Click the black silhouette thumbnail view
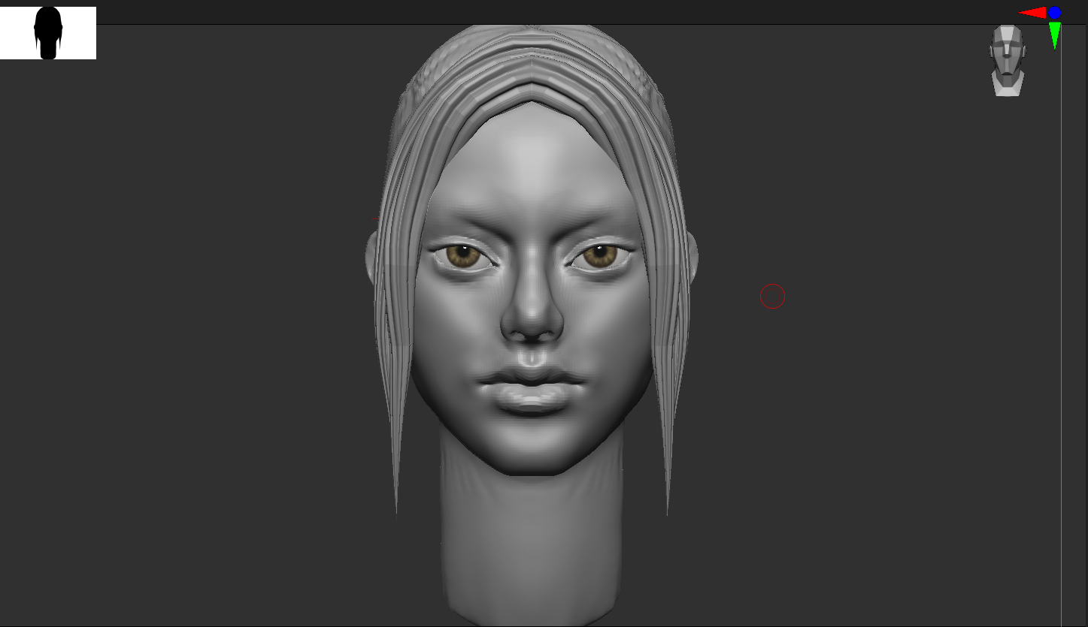Viewport: 1088px width, 627px height. [48, 33]
